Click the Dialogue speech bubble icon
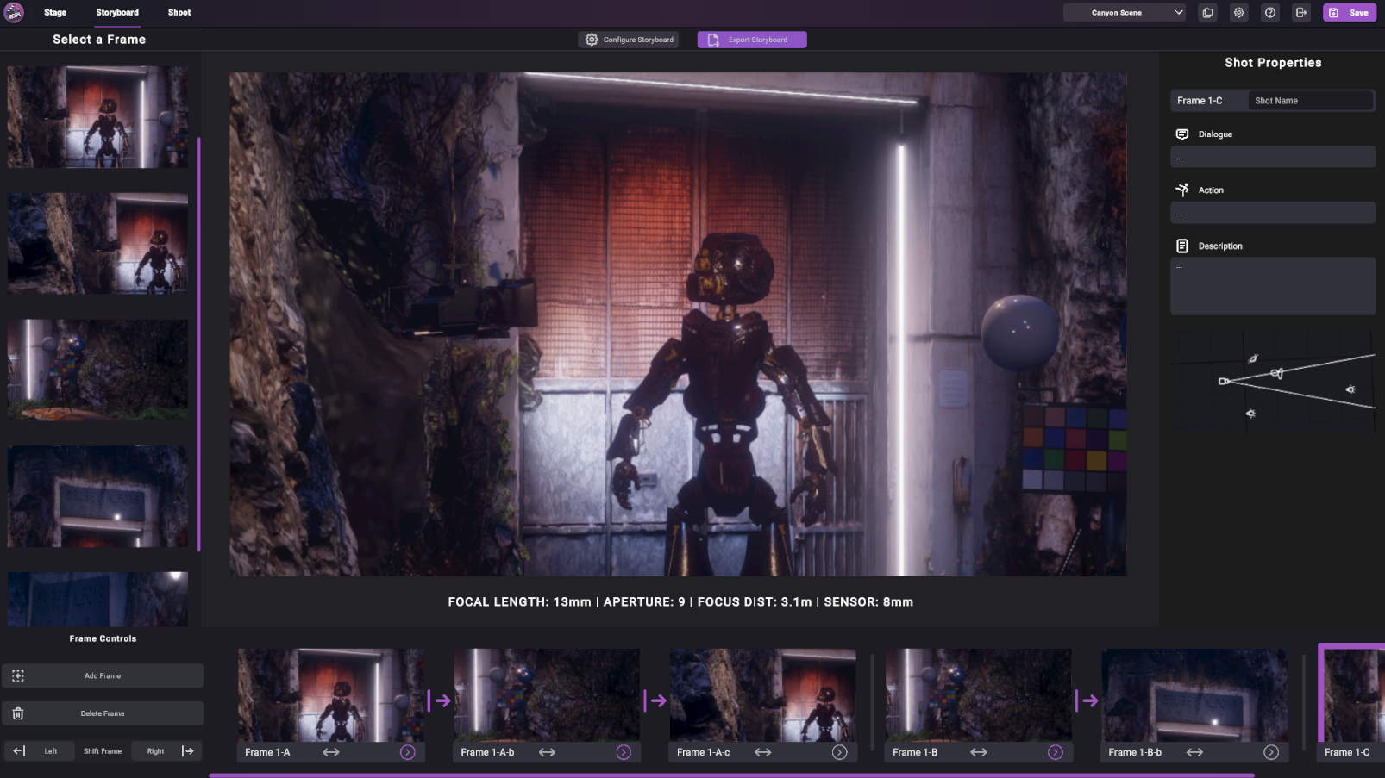Viewport: 1385px width, 778px height. [1182, 134]
